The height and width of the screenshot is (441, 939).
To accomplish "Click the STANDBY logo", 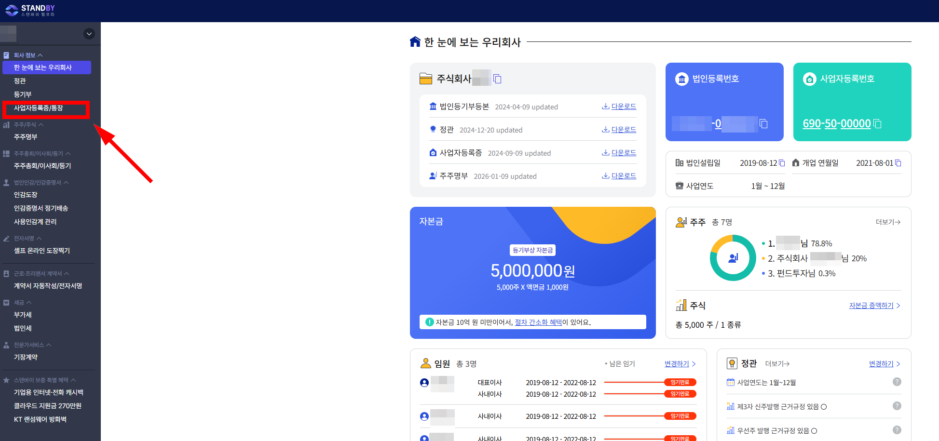I will 31,10.
